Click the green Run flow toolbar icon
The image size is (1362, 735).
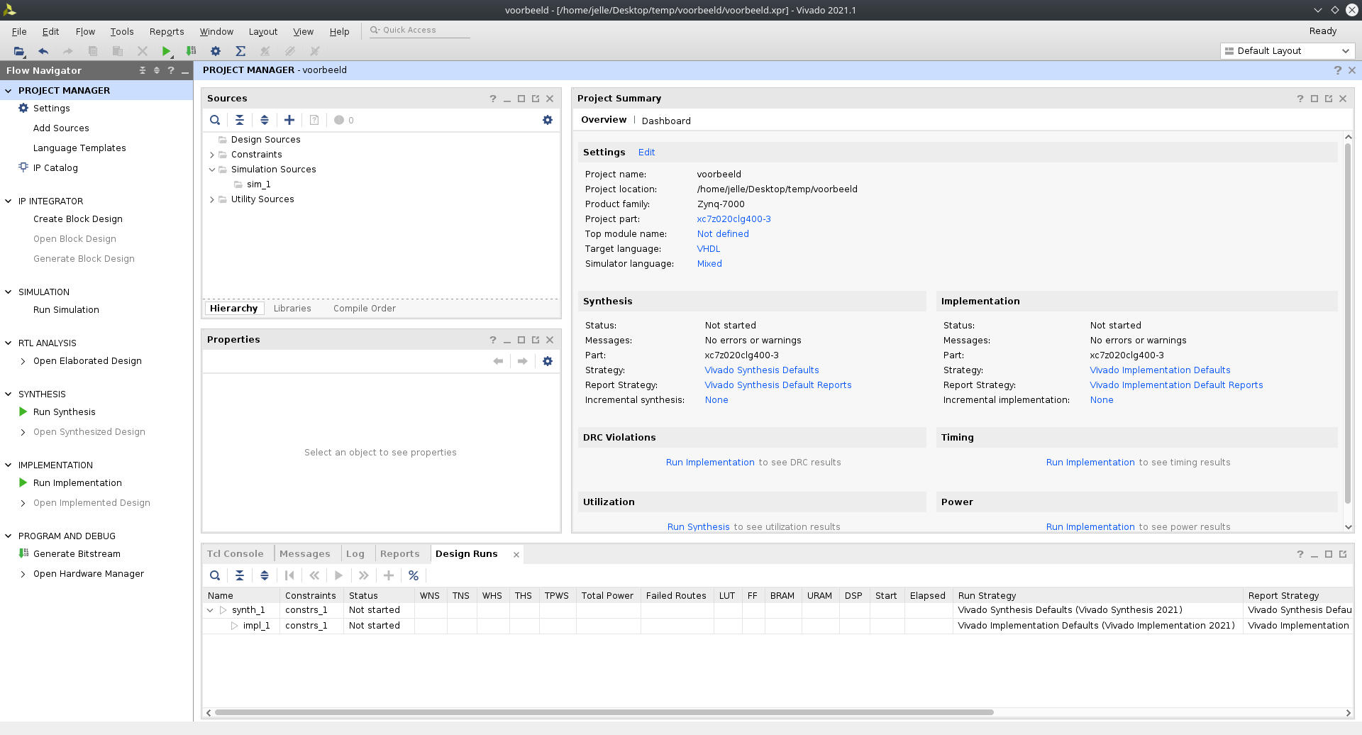click(166, 51)
